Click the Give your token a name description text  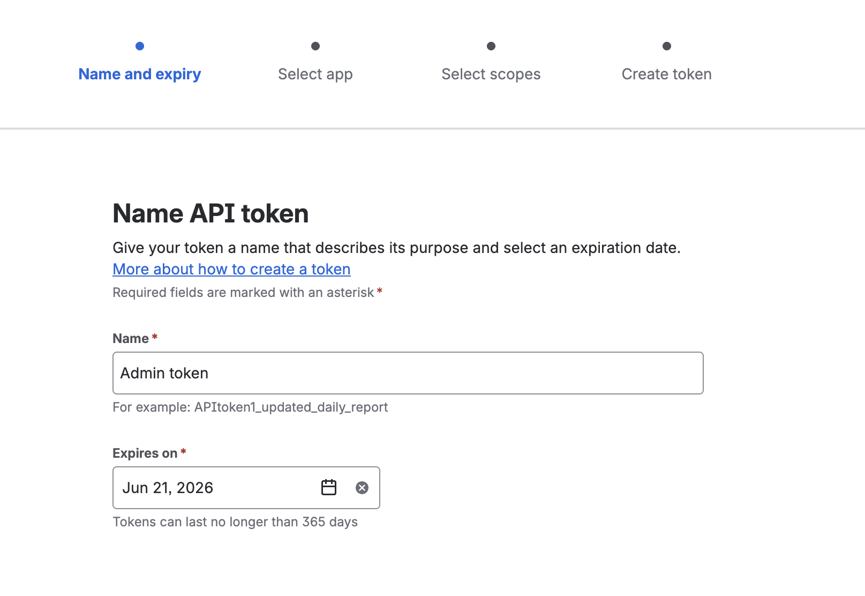(397, 248)
